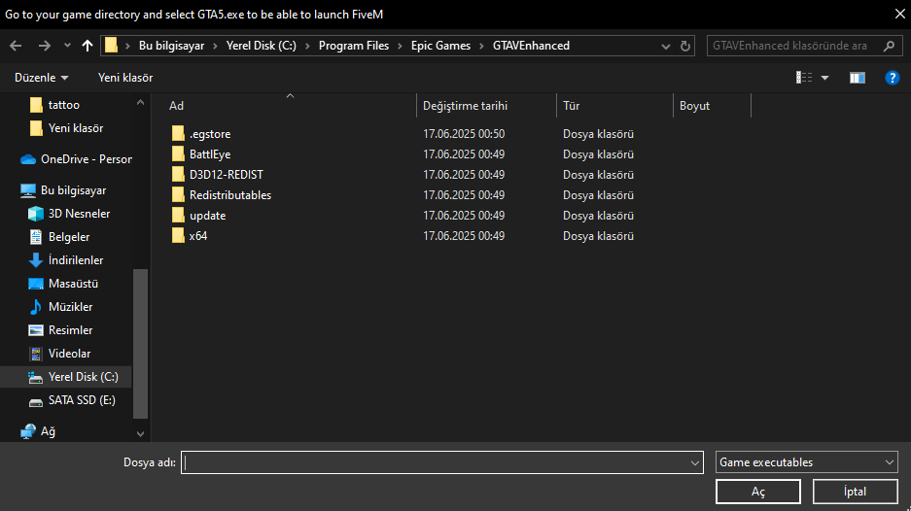Click the x64 folder icon

178,236
